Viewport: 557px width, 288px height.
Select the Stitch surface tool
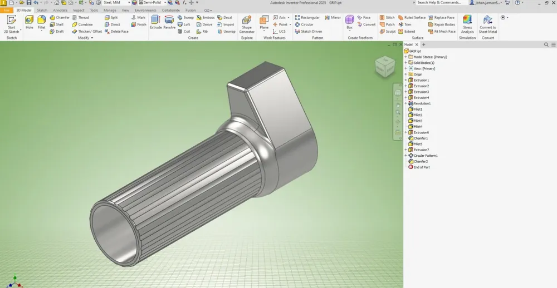tap(387, 17)
